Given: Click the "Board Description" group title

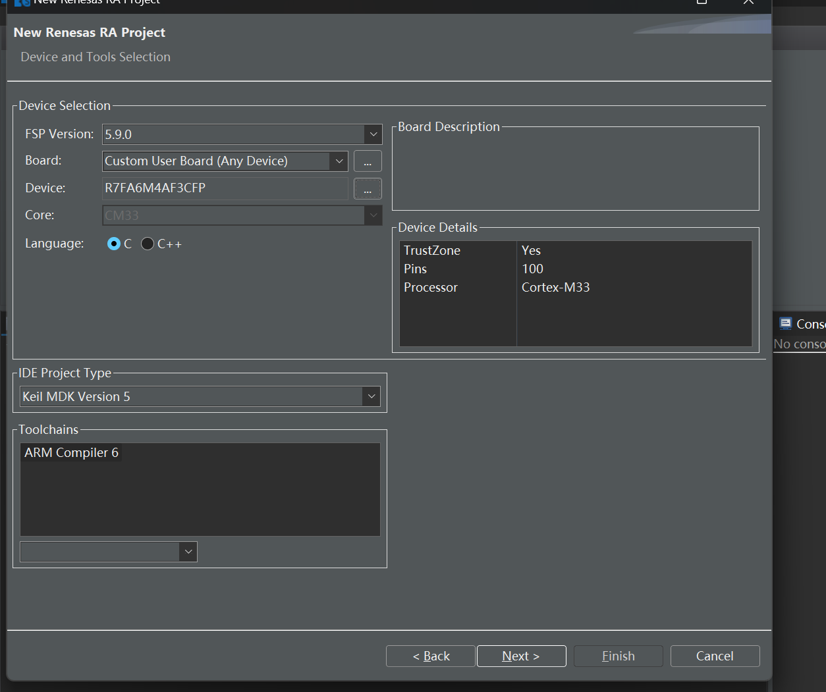Looking at the screenshot, I should pos(449,127).
